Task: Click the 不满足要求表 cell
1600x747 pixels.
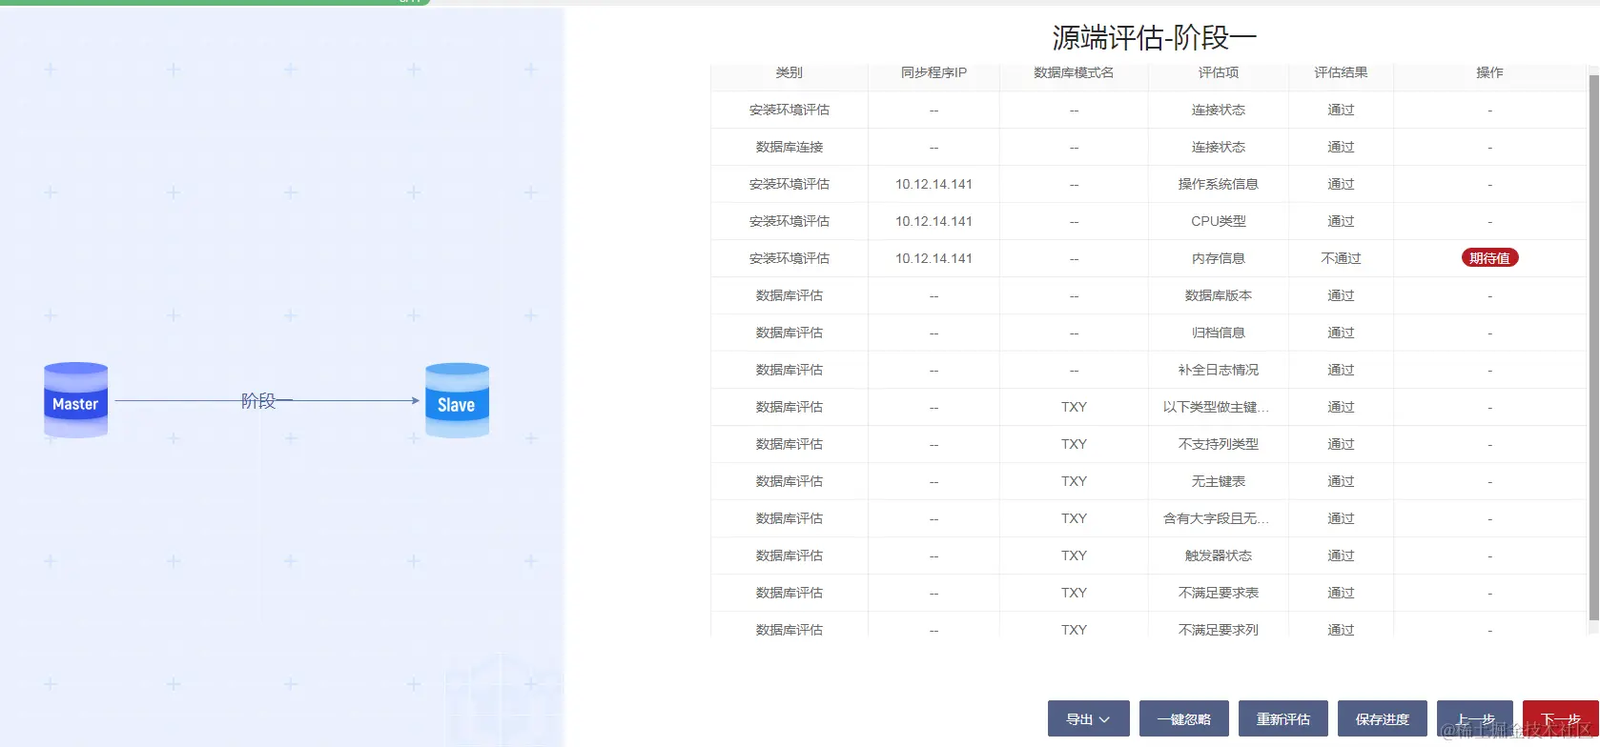Action: tap(1219, 593)
